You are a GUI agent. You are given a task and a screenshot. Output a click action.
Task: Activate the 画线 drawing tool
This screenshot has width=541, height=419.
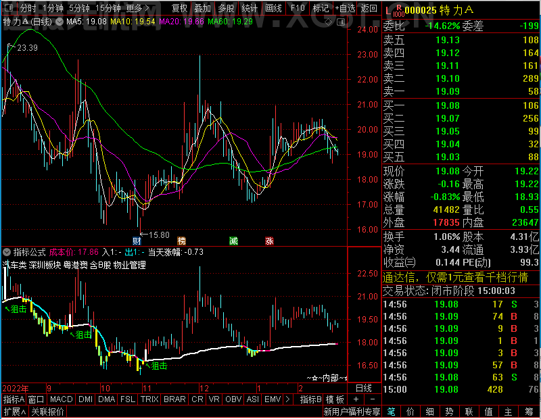click(x=274, y=8)
